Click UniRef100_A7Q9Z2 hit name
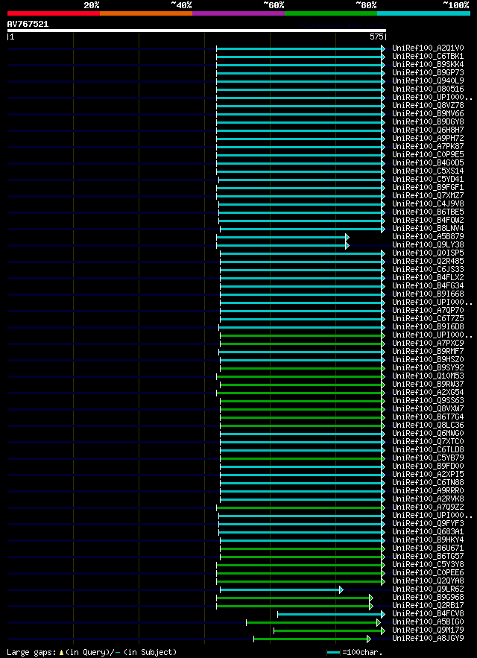The width and height of the screenshot is (477, 658). pos(428,508)
